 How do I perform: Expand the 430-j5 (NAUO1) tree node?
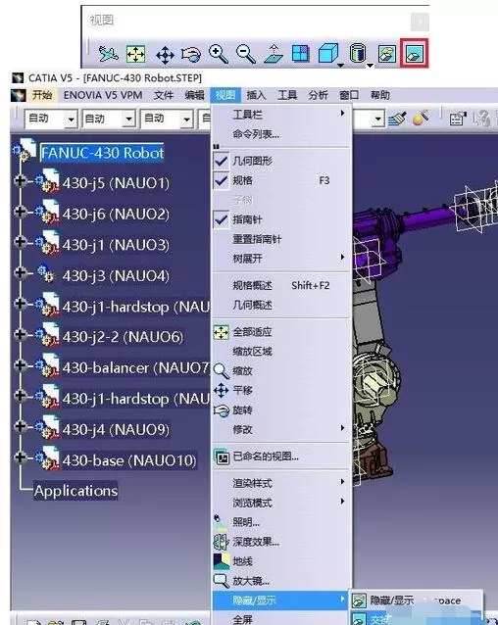point(20,181)
